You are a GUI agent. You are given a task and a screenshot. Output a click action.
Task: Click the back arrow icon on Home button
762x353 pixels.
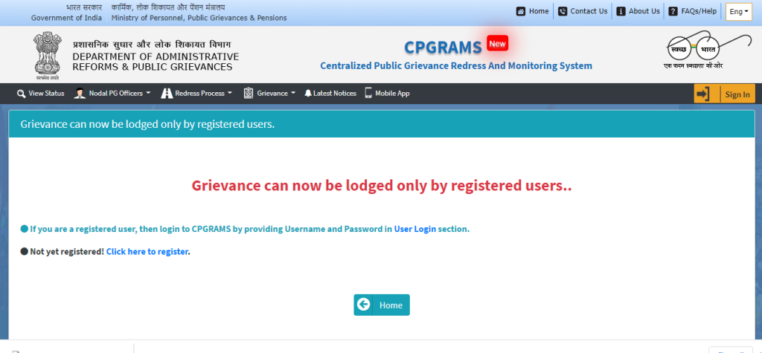click(363, 305)
